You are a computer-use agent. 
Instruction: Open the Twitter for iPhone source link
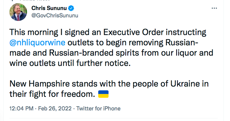(x=98, y=108)
